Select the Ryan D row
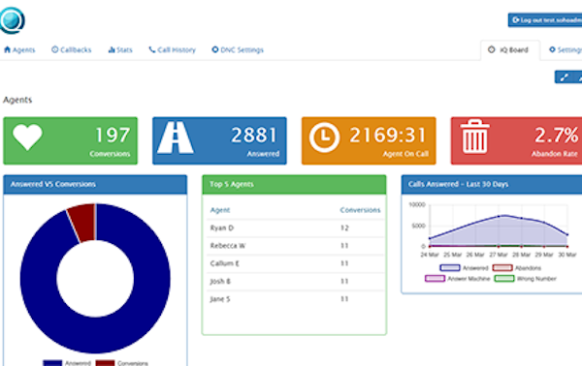This screenshot has height=366, width=582. [x=296, y=229]
